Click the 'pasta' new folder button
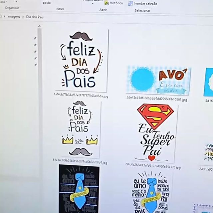The height and width of the screenshot is (213, 213). tap(47, 2)
